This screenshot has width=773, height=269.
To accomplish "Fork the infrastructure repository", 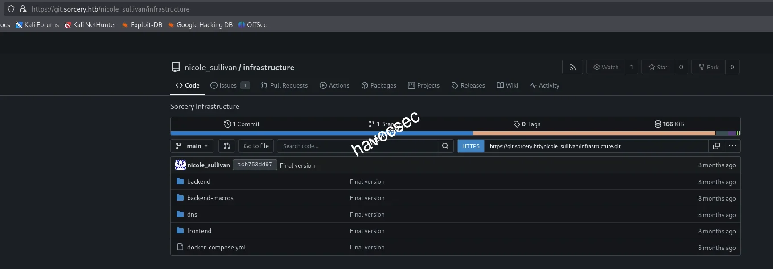I will [708, 67].
